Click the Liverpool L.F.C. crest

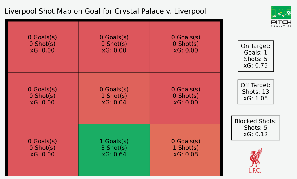255,160
